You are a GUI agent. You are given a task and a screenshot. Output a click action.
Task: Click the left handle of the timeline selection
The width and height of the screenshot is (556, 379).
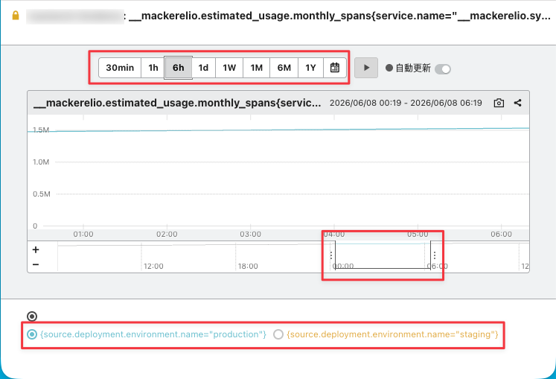pos(331,255)
